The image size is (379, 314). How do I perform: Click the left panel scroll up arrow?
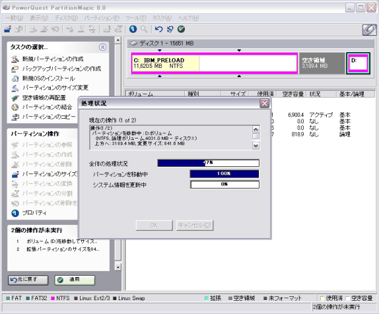pyautogui.click(x=118, y=40)
